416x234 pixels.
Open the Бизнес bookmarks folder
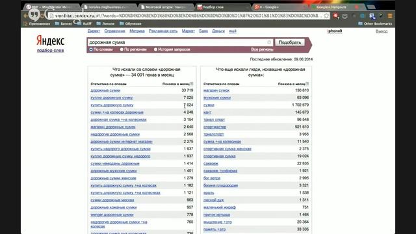(x=64, y=23)
